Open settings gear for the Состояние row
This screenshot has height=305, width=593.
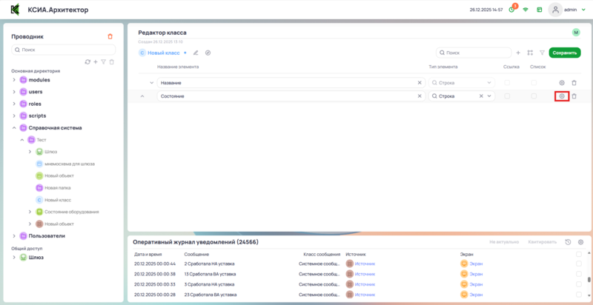pyautogui.click(x=562, y=96)
